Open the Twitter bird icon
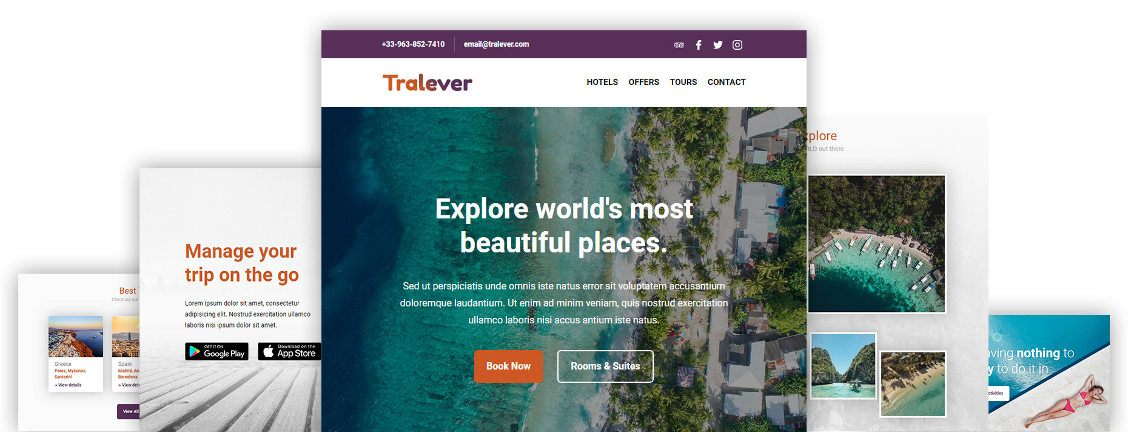 (x=718, y=45)
